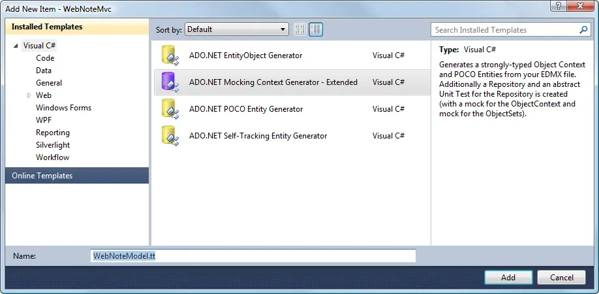Switch to medium icons list view
This screenshot has width=599, height=294.
pyautogui.click(x=316, y=29)
